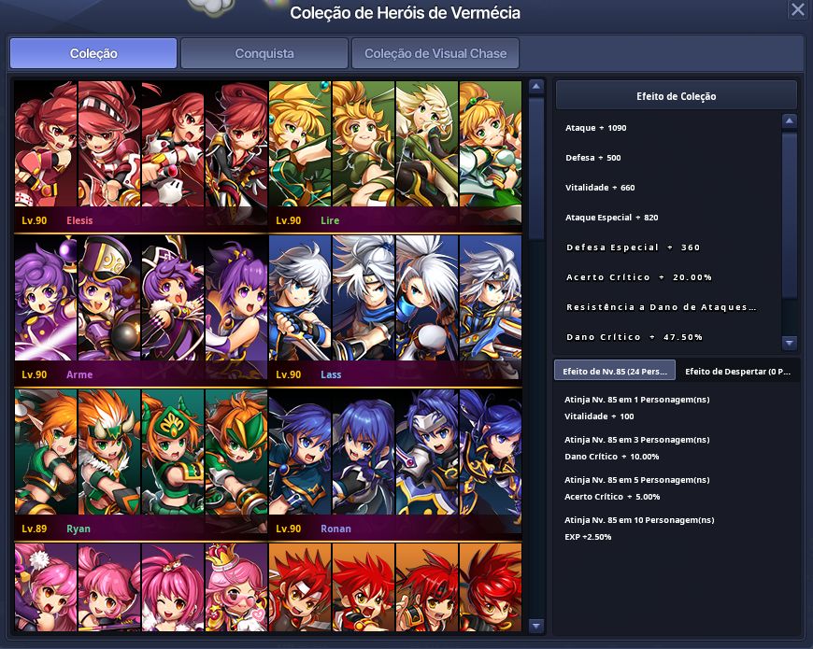Click the Lv.90 Arme name bar
The image size is (813, 649).
pos(140,374)
